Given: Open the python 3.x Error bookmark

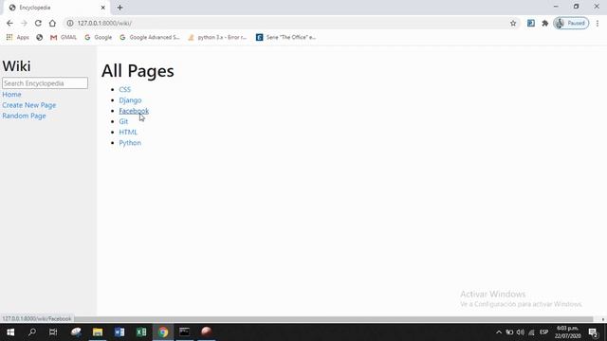Looking at the screenshot, I should pyautogui.click(x=217, y=37).
